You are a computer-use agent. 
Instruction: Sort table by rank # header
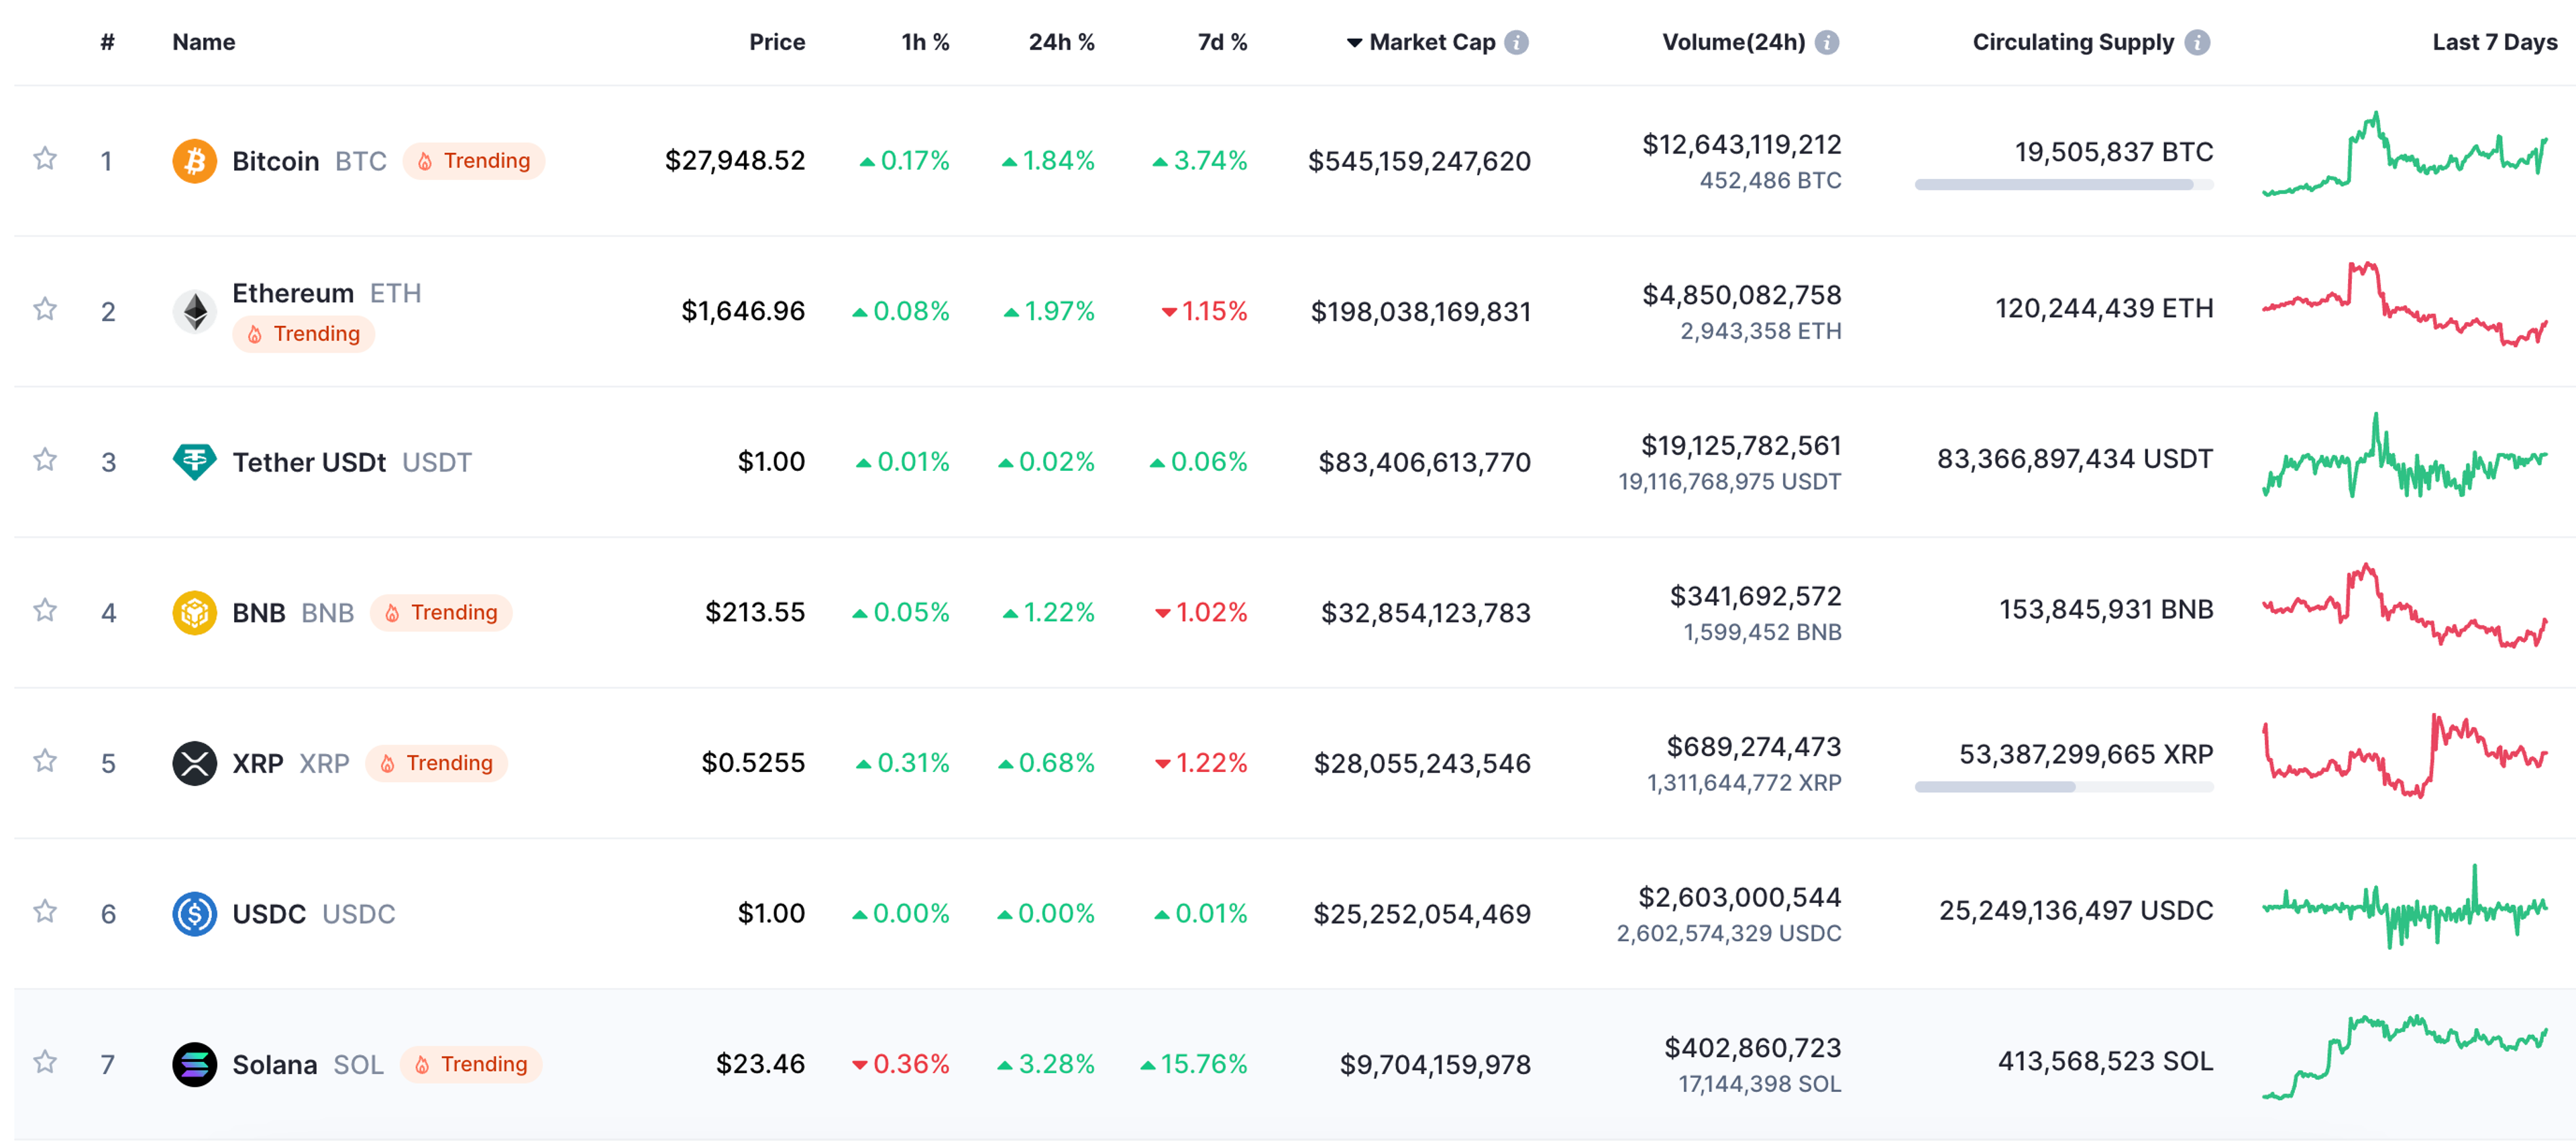pyautogui.click(x=108, y=42)
